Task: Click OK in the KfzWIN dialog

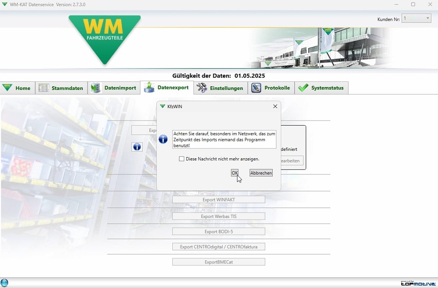Action: click(x=235, y=173)
